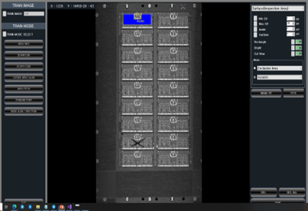This screenshot has width=308, height=211.
Task: Toggle the Cut View green switch
Action: tap(298, 54)
